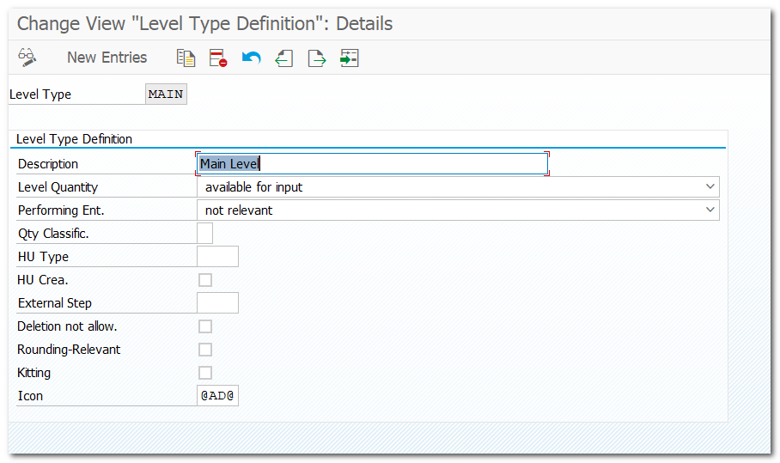Go to the next entry
Screen dimensions: 780x463
click(x=317, y=58)
